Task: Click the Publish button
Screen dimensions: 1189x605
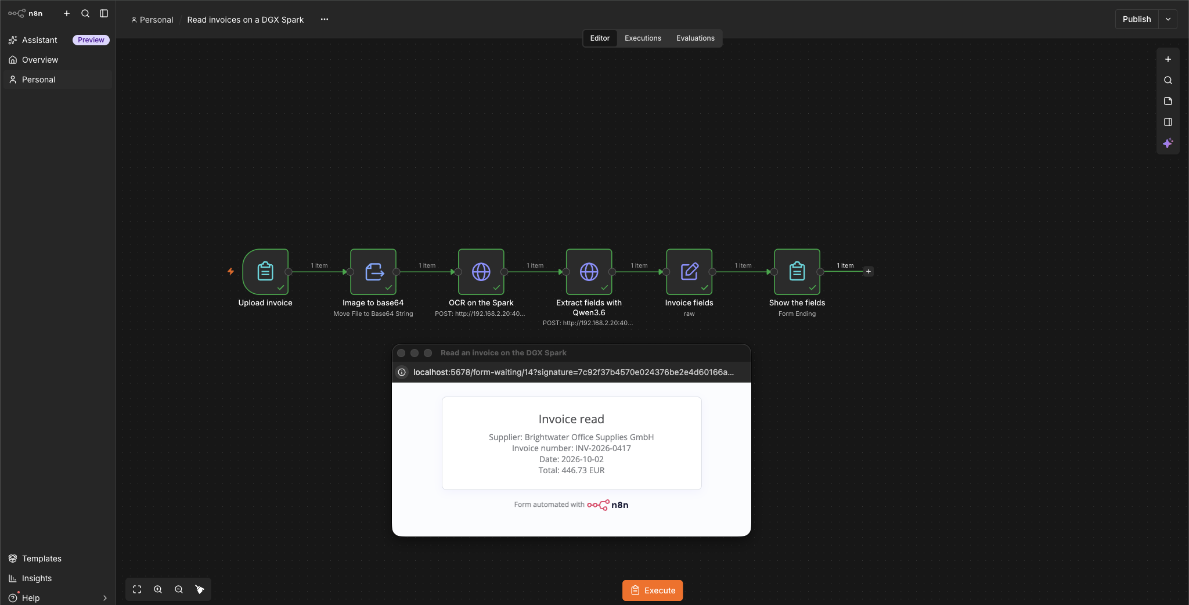Action: [1137, 19]
